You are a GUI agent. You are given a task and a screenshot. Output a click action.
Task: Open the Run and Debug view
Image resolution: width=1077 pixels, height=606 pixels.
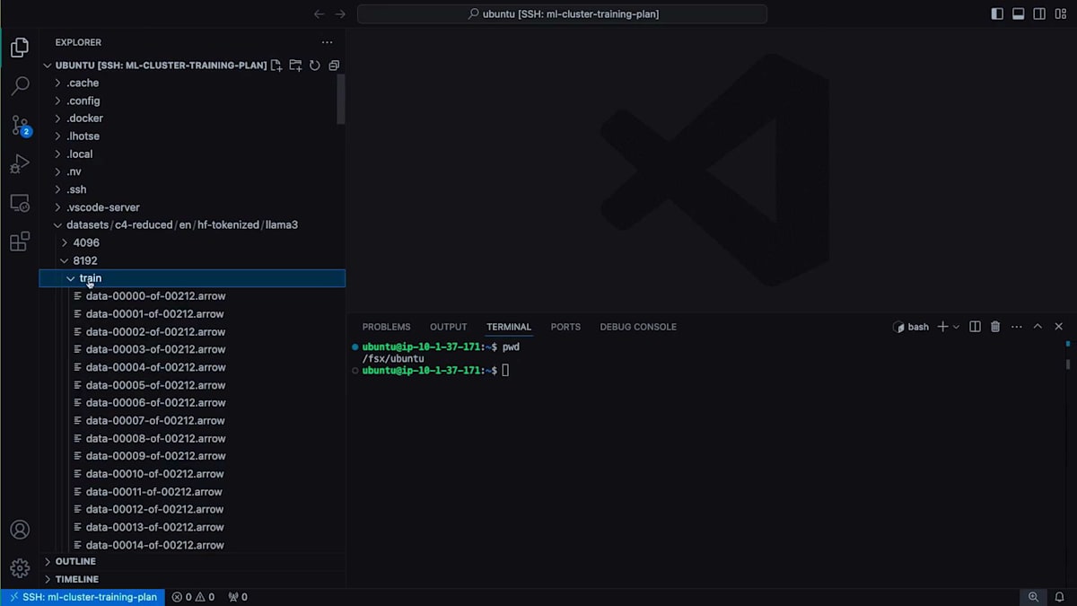point(20,164)
